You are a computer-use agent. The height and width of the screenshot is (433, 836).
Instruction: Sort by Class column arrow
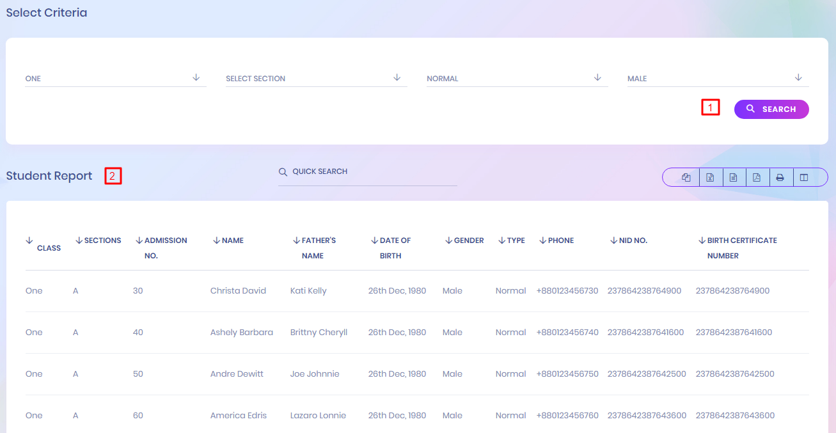point(29,241)
